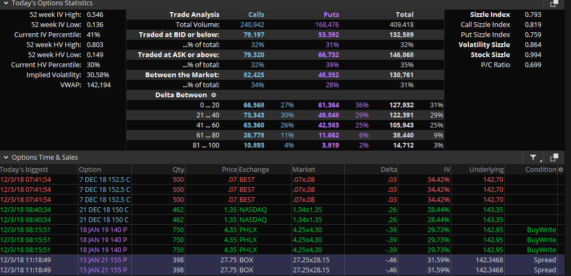Select first 7 DEC 18 152.5 C trade row
The image size is (571, 276).
click(x=104, y=179)
